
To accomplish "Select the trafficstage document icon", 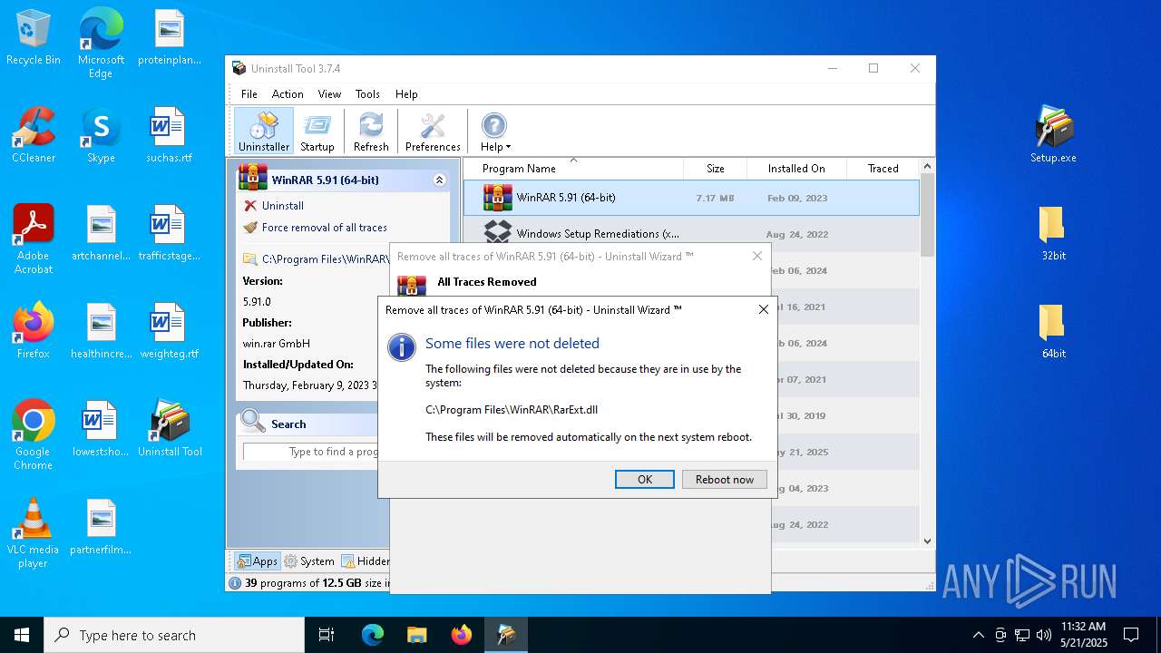I will (x=170, y=233).
